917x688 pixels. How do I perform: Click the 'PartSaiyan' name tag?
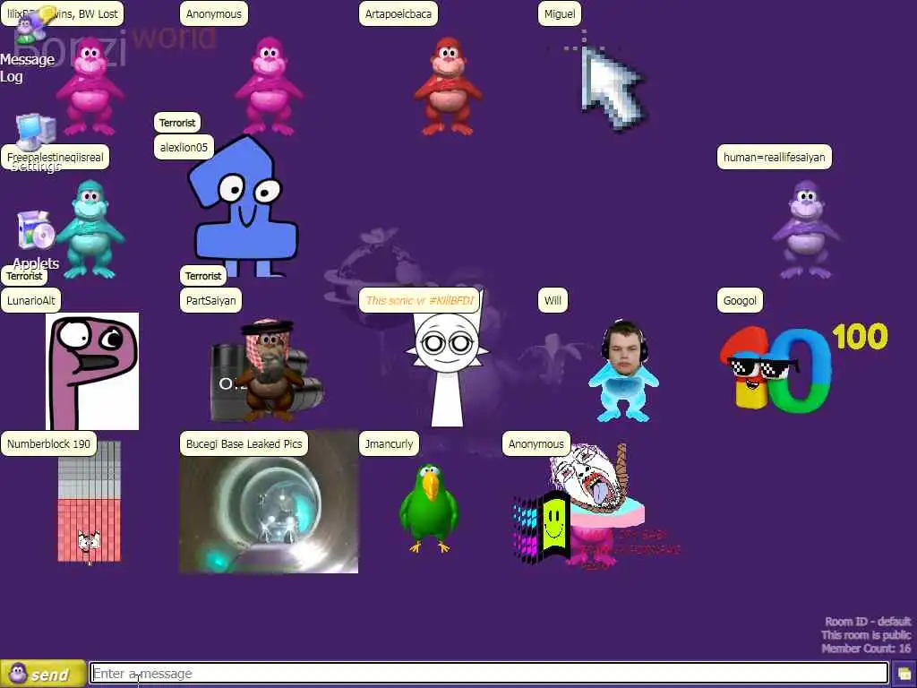pyautogui.click(x=210, y=300)
